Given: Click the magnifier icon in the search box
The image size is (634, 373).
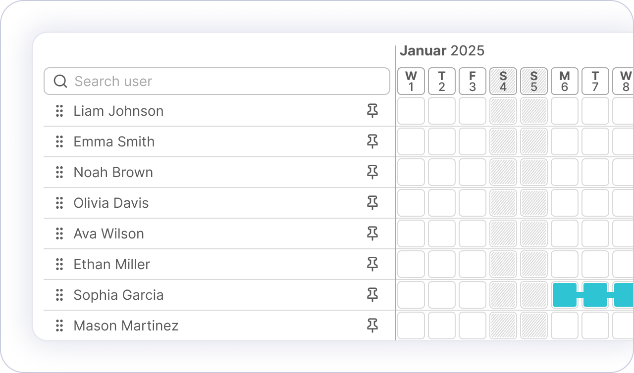Looking at the screenshot, I should click(x=60, y=81).
